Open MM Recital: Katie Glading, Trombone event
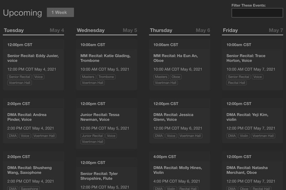 tap(105, 58)
